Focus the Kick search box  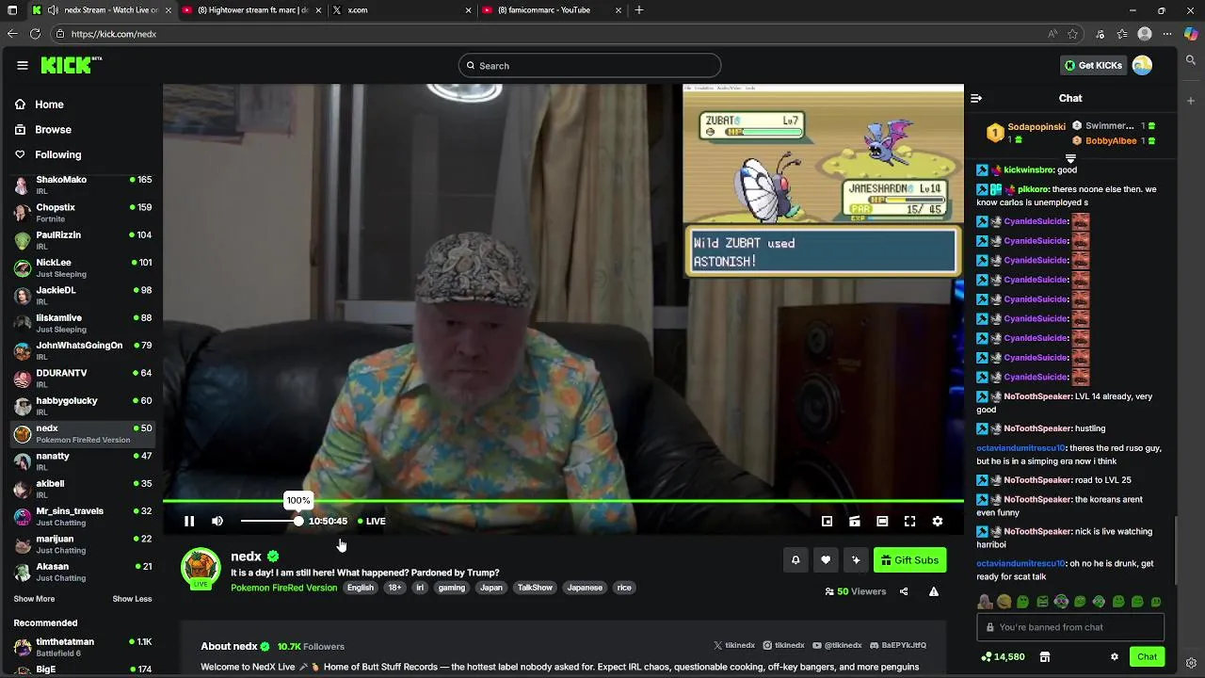(x=590, y=65)
